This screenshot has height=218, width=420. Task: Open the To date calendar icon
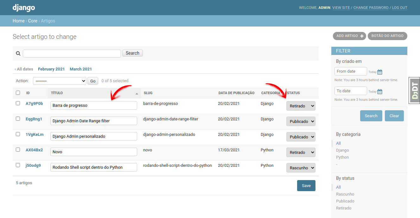pyautogui.click(x=380, y=92)
